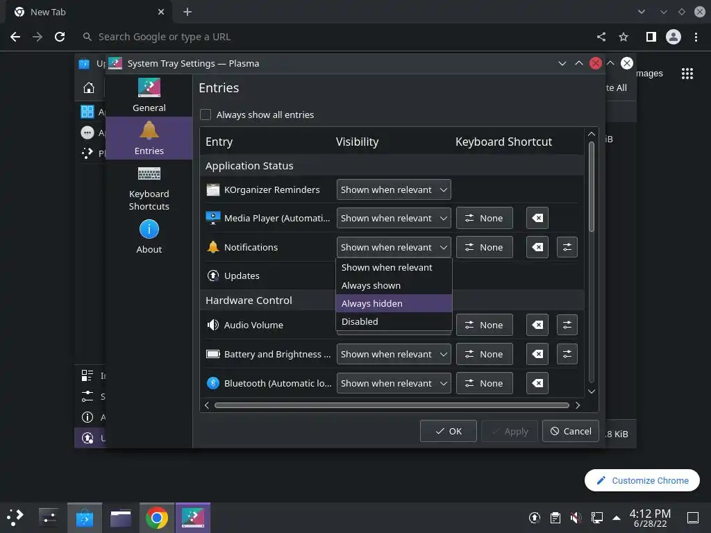Open Notifications visibility dropdown

tap(394, 247)
